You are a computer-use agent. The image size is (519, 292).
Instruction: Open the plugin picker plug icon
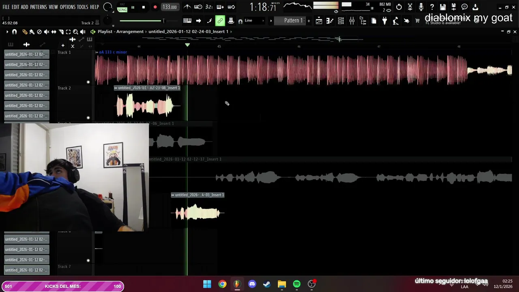384,21
